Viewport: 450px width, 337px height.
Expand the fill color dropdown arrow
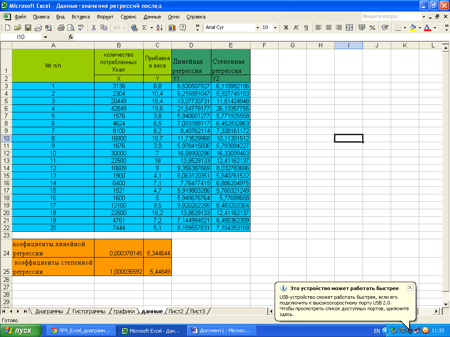(x=420, y=28)
